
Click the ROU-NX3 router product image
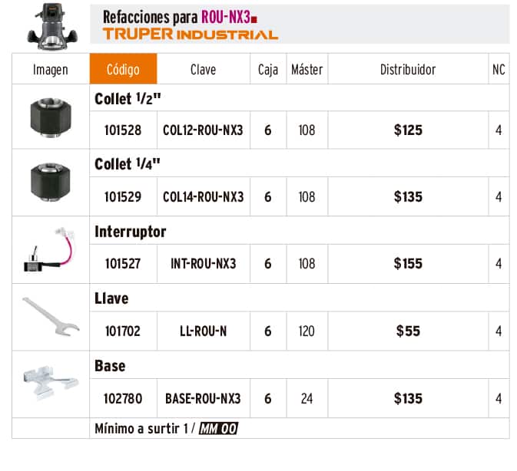pos(52,26)
